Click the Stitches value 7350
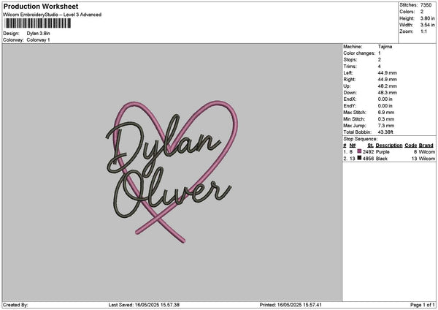438x310 pixels. click(426, 5)
